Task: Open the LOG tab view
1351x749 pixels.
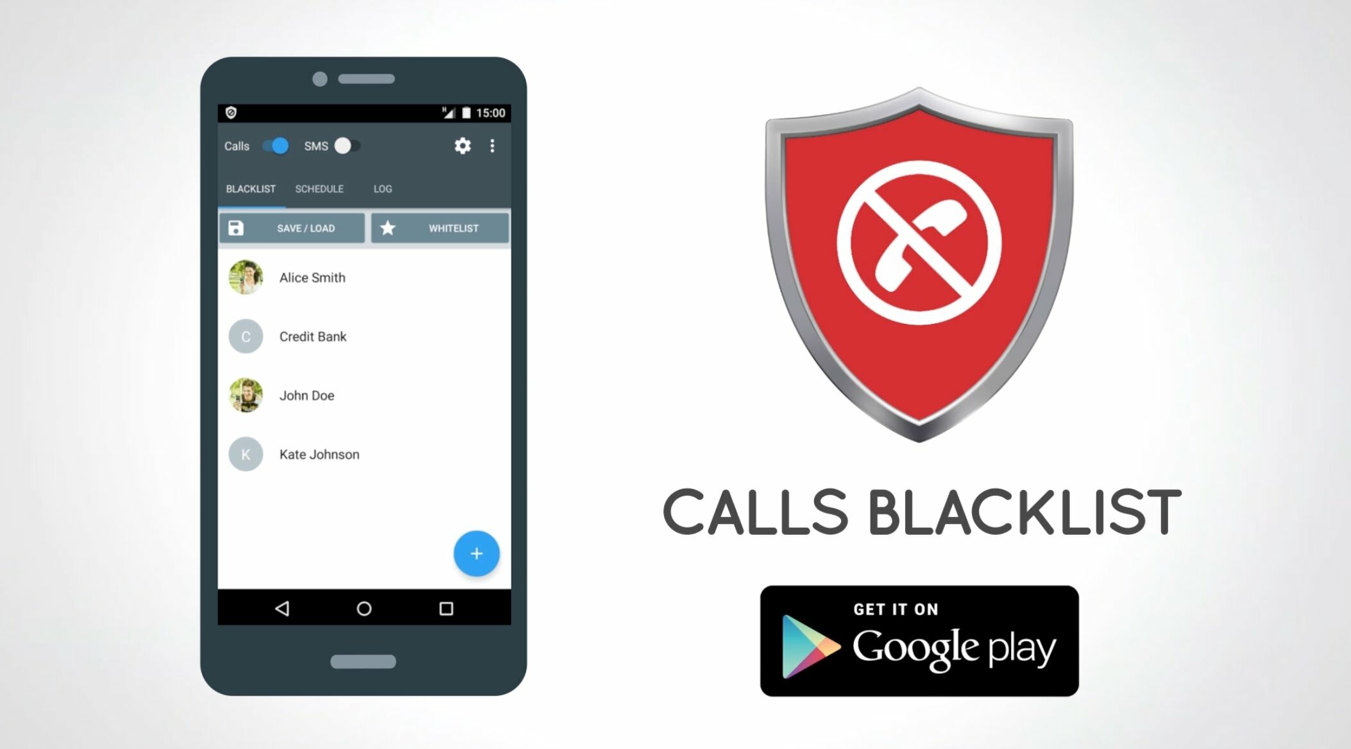Action: pyautogui.click(x=384, y=188)
